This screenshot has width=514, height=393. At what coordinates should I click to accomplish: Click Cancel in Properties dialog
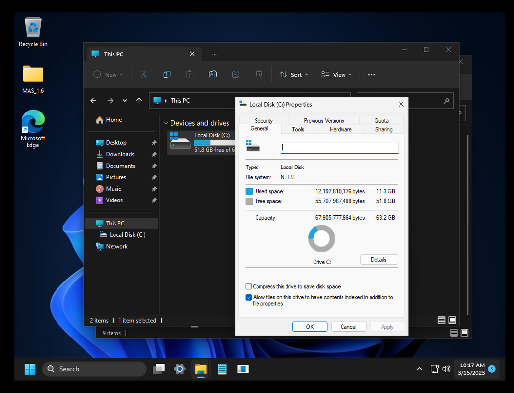click(348, 327)
